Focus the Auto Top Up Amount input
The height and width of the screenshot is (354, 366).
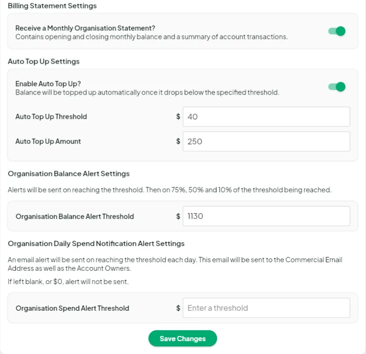[266, 142]
